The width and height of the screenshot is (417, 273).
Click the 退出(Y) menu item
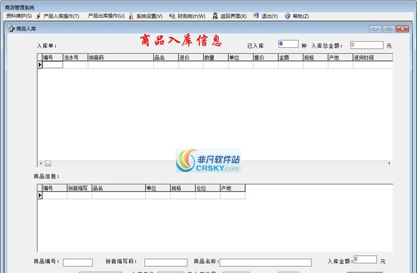[x=269, y=16]
